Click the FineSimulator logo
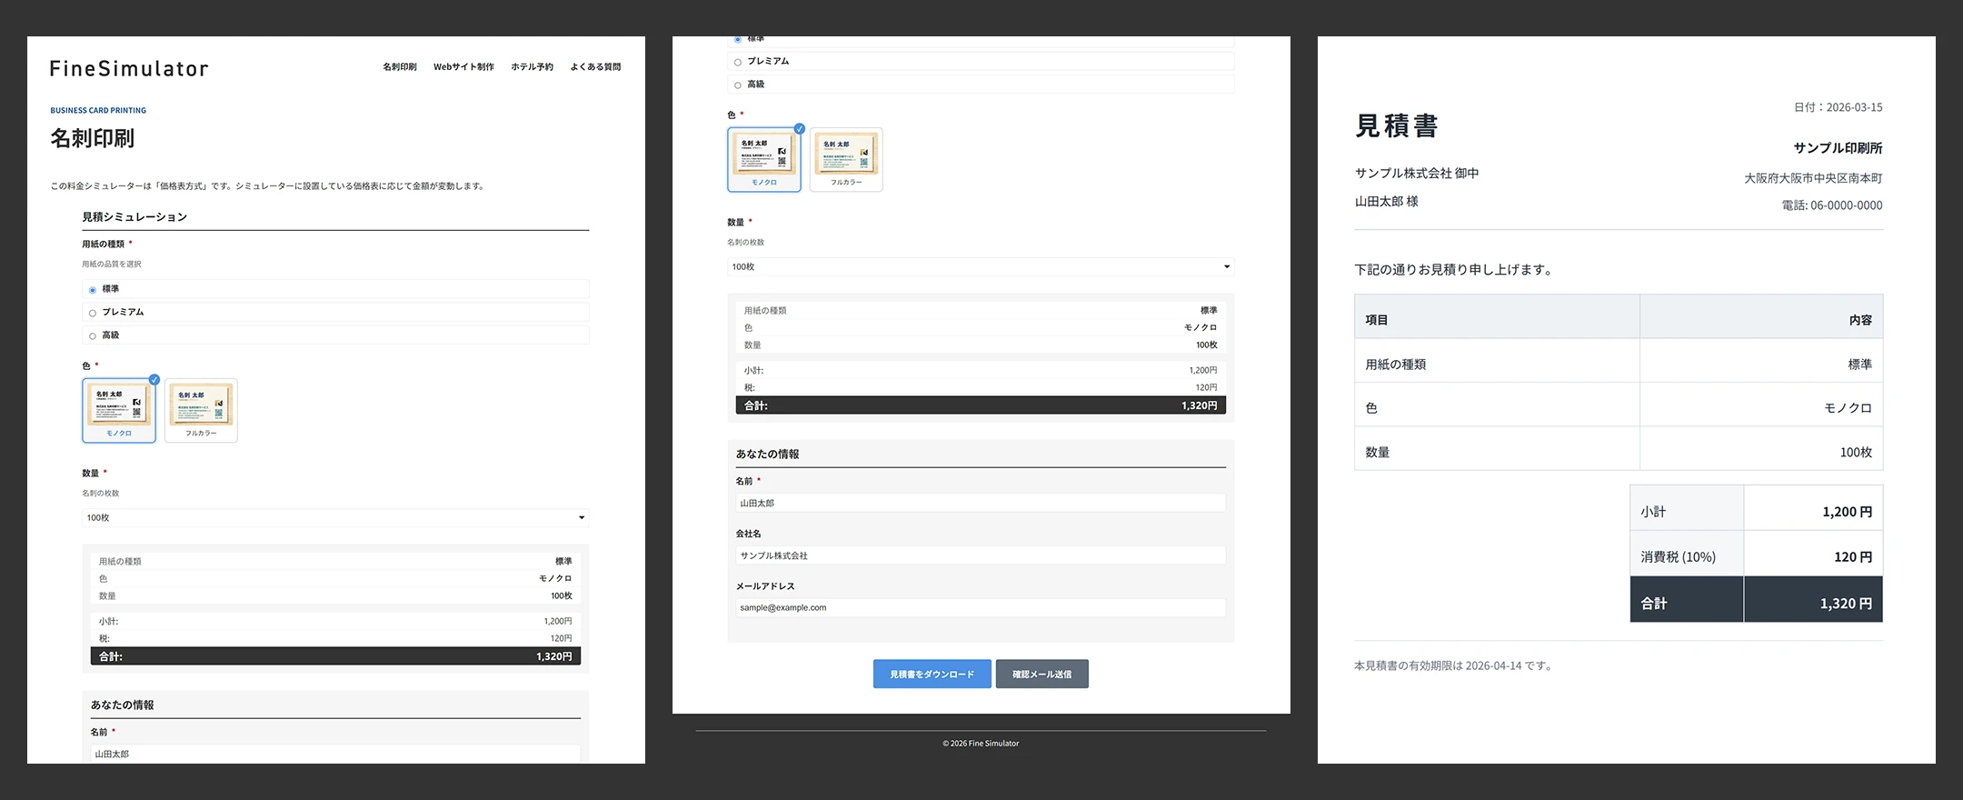This screenshot has height=800, width=1963. [x=129, y=68]
